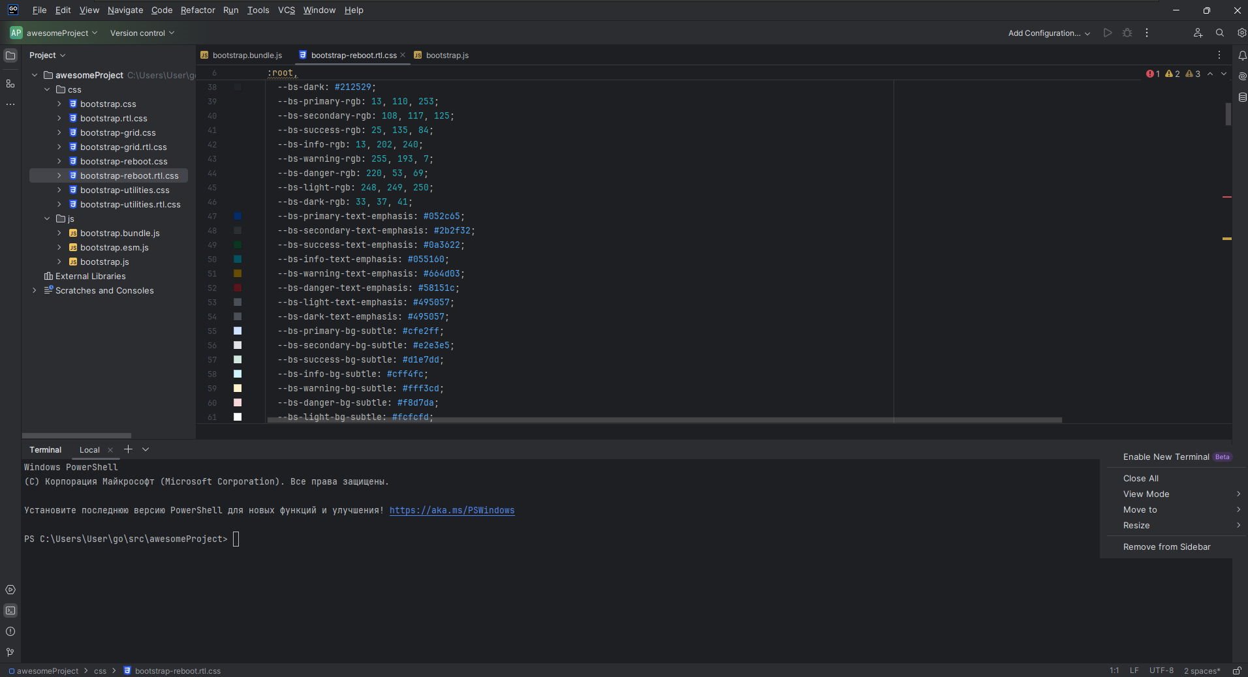The height and width of the screenshot is (677, 1248).
Task: Select External Libraries in project tree
Action: click(x=85, y=276)
